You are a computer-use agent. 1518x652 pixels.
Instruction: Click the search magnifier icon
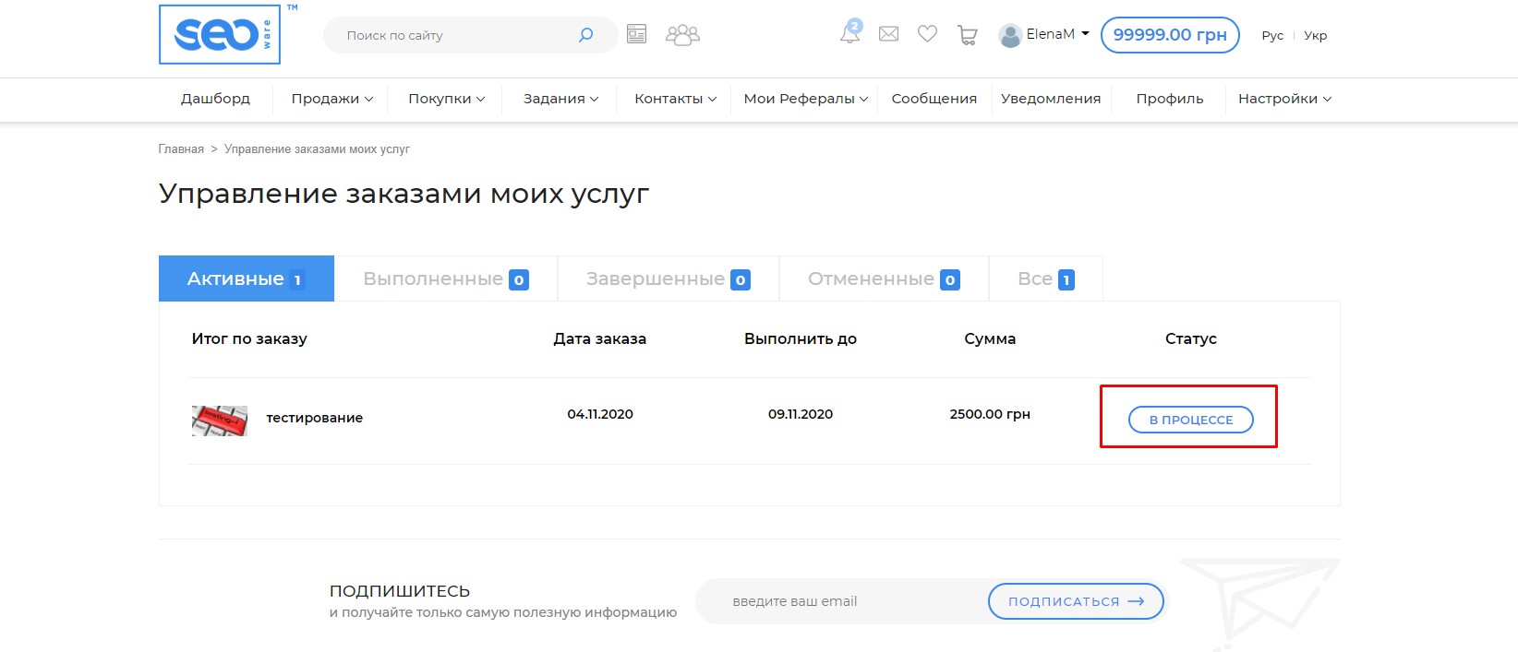585,35
